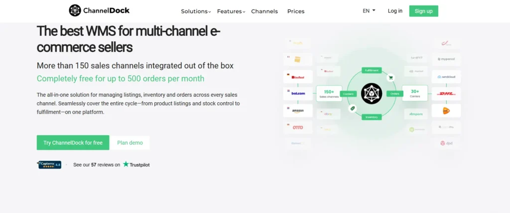Click Try ChannelDock for free button
Screen dimensions: 510x213
click(73, 143)
